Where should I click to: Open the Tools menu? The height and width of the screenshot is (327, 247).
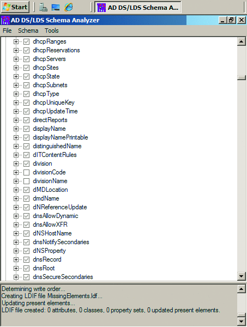[x=52, y=31]
